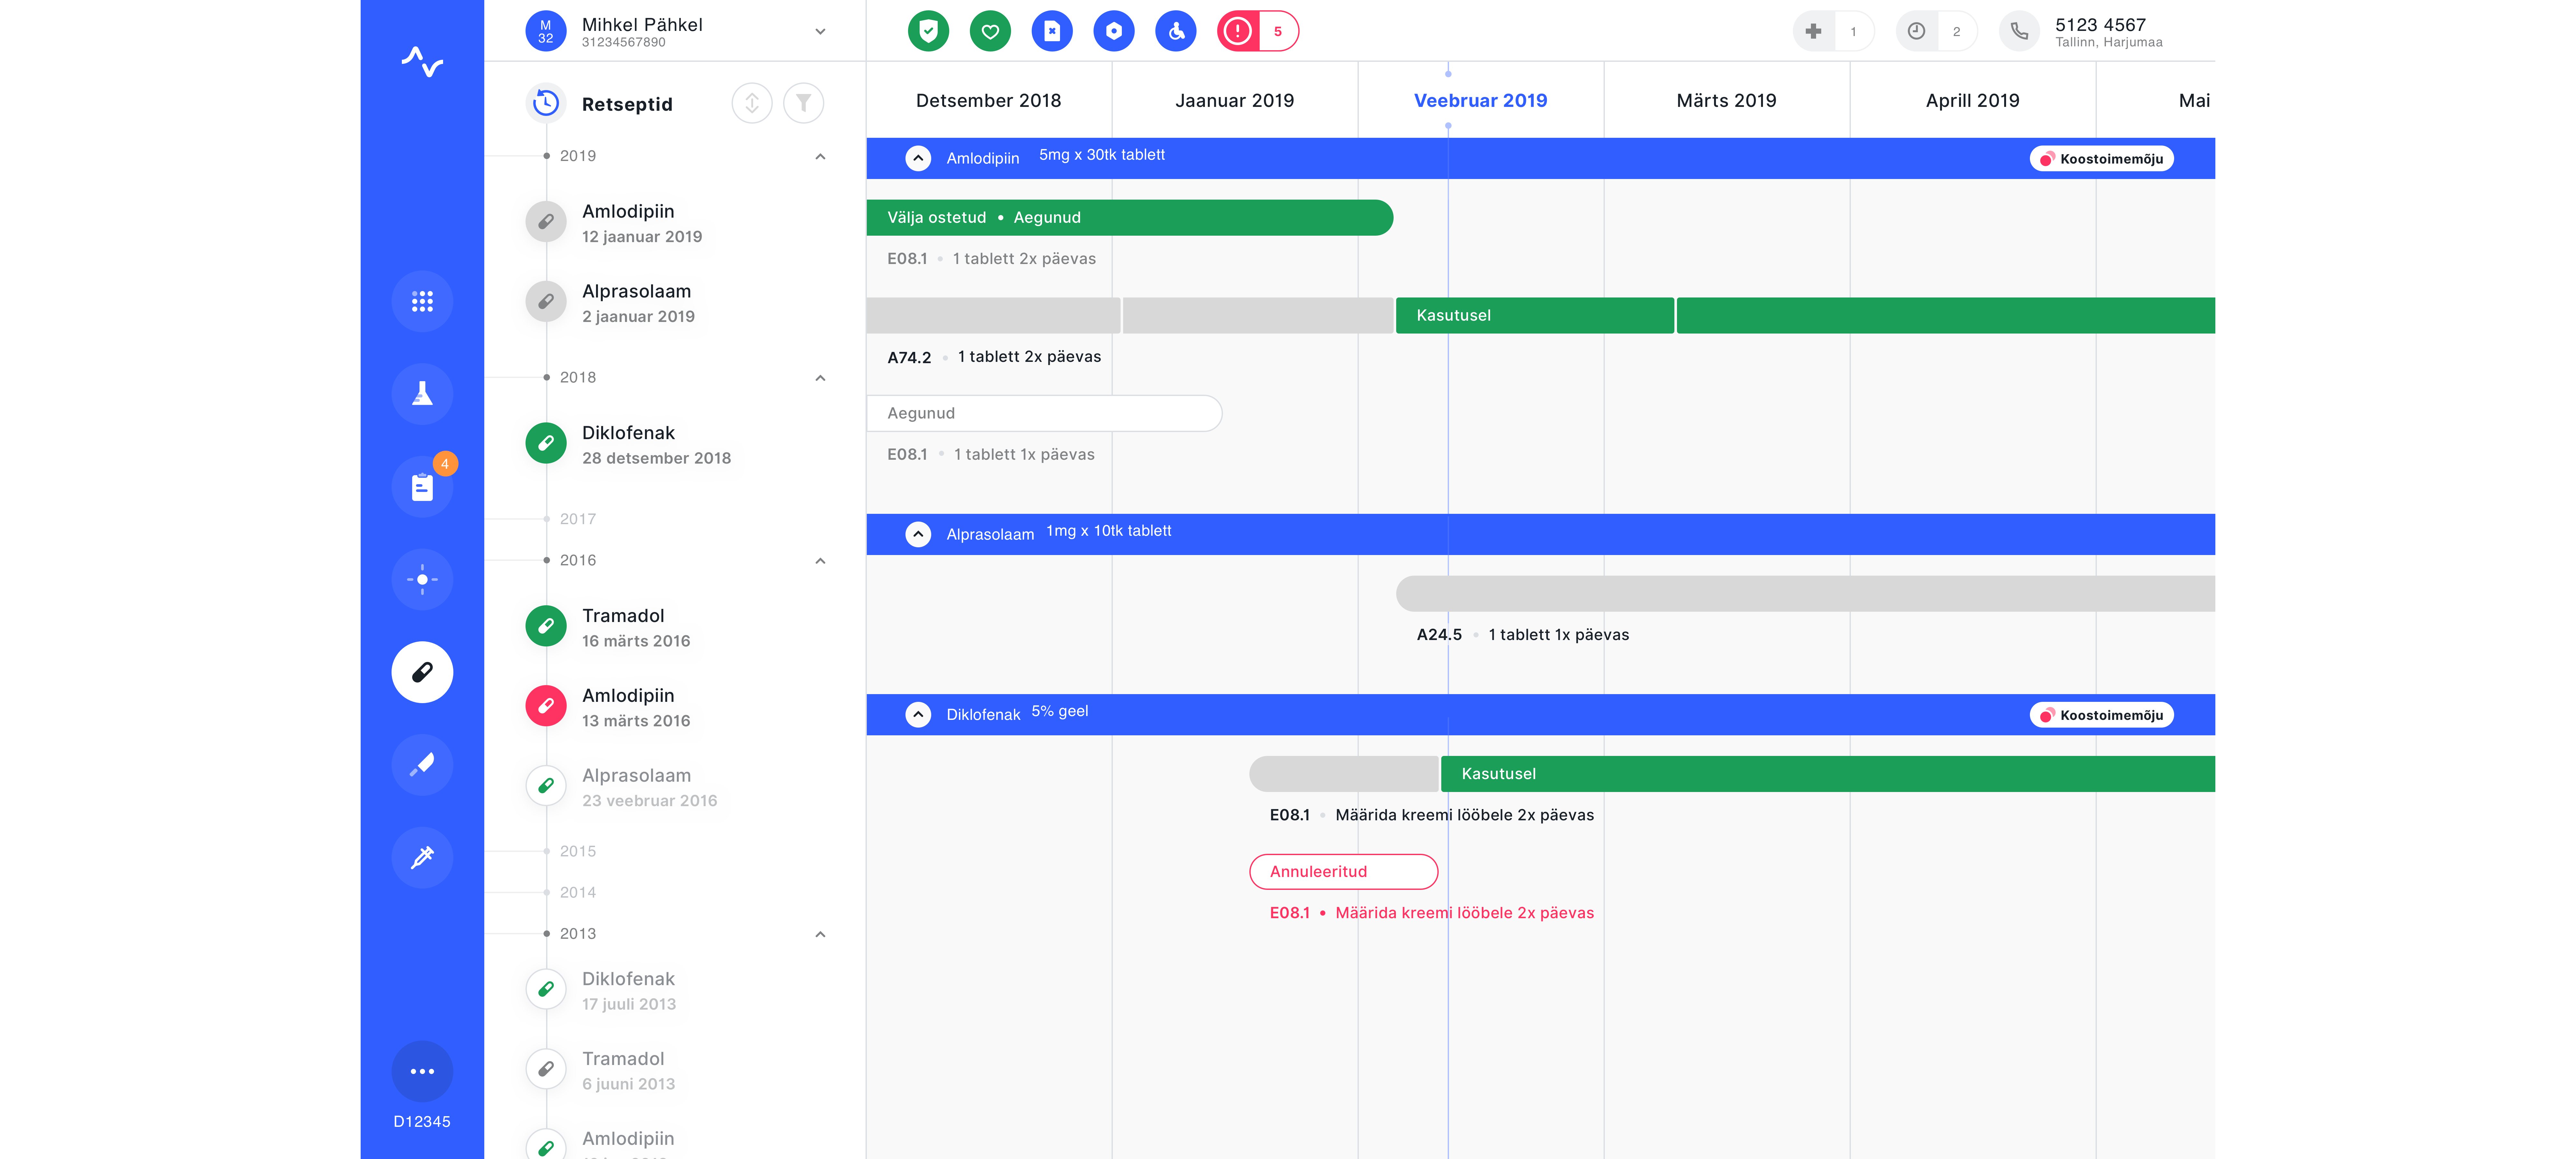This screenshot has width=2576, height=1159.
Task: Open the grid dots menu icon
Action: pyautogui.click(x=422, y=301)
